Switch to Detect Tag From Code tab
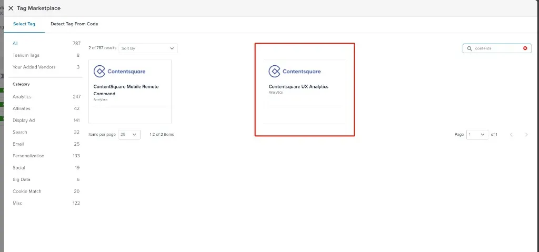Viewport: 539px width, 252px height. pyautogui.click(x=74, y=24)
